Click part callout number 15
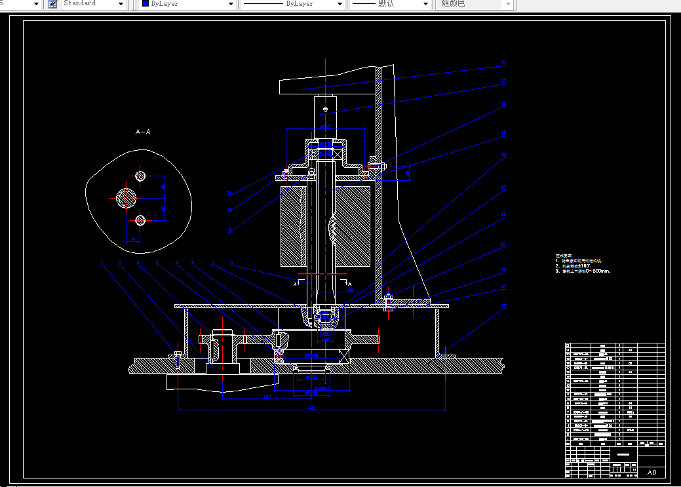Viewport: 681px width, 487px height. 503,133
